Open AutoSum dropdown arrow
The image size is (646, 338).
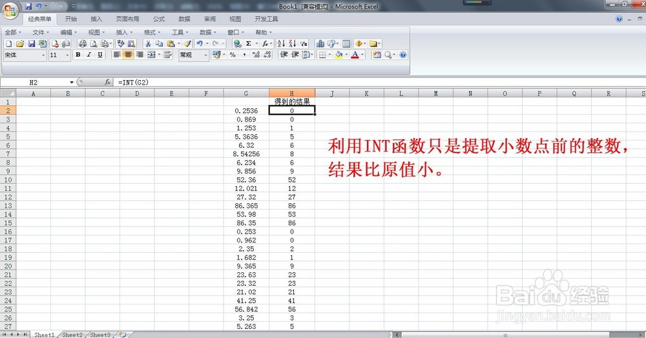click(256, 44)
